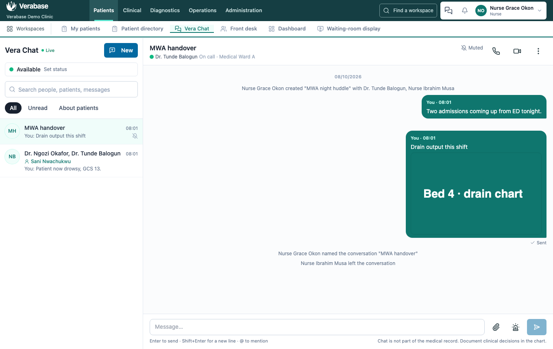This screenshot has width=553, height=349.
Task: Toggle the Muted notification setting
Action: 472,48
